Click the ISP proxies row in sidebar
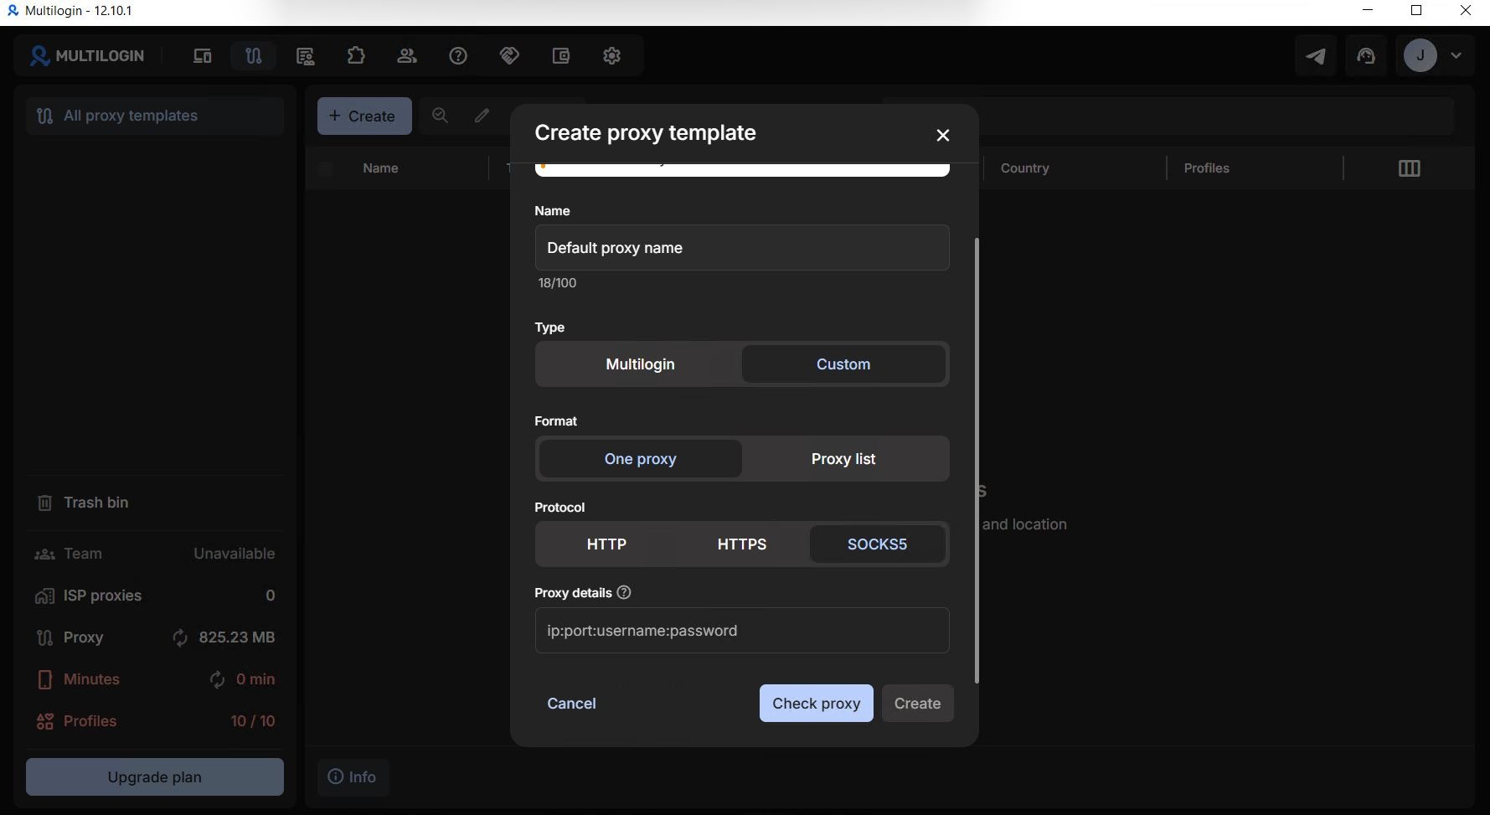Viewport: 1490px width, 815px height. coord(155,596)
